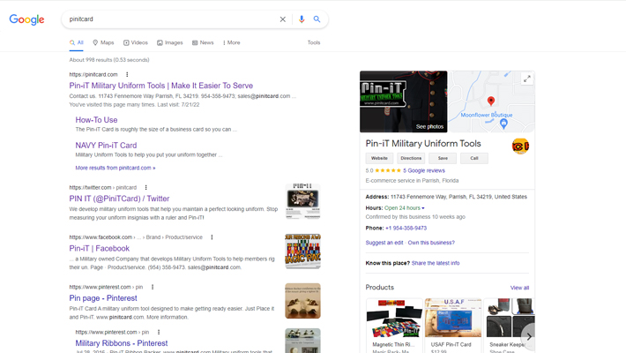The height and width of the screenshot is (353, 626).
Task: Open the Magnetic Thin Ribbon product card
Action: [x=394, y=326]
